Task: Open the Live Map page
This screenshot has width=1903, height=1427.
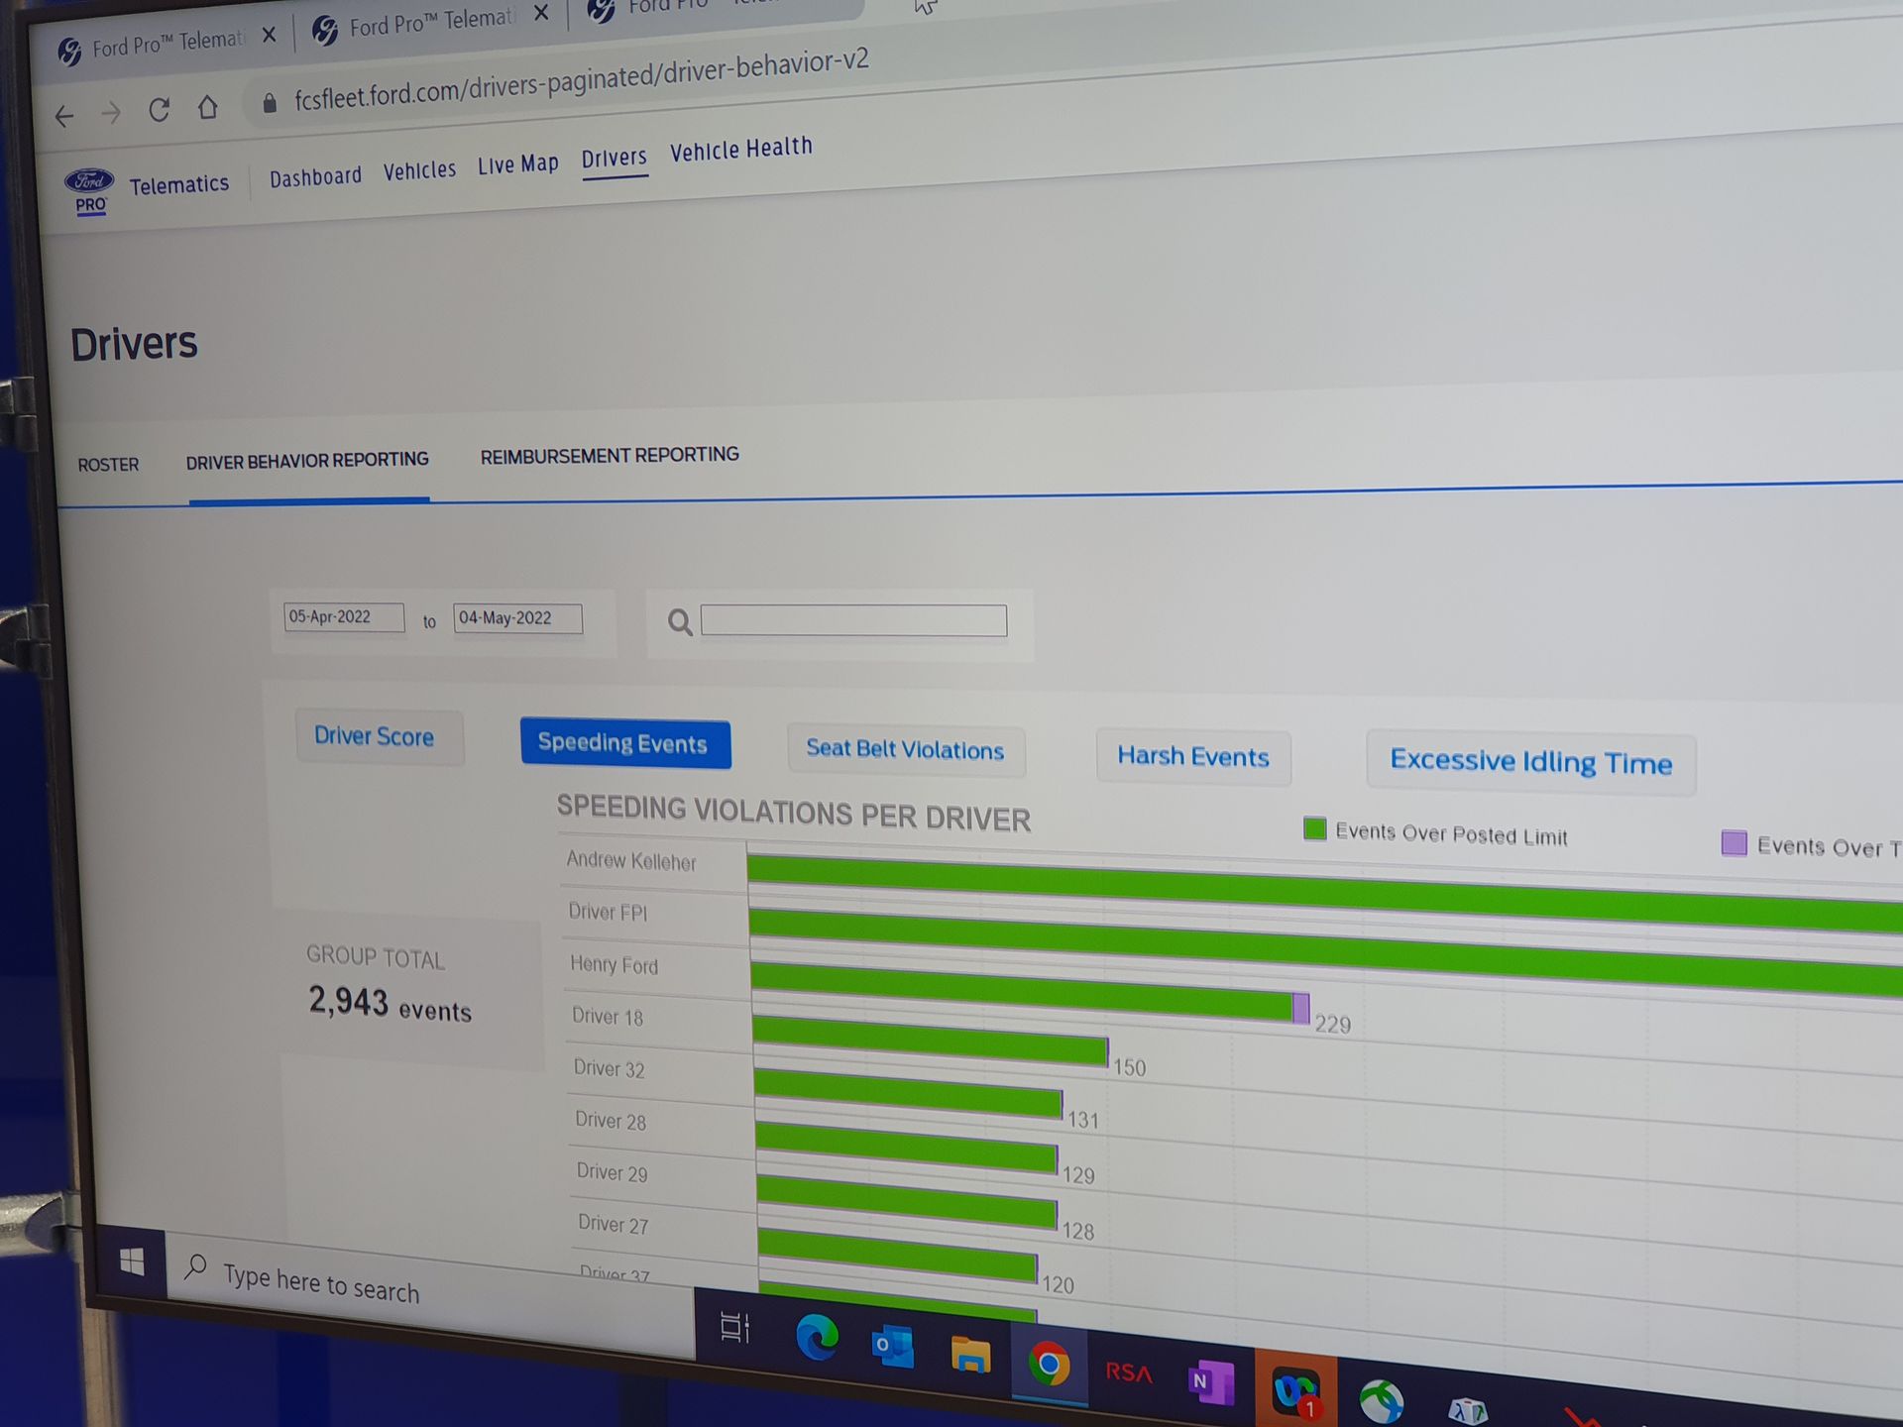Action: pyautogui.click(x=517, y=165)
